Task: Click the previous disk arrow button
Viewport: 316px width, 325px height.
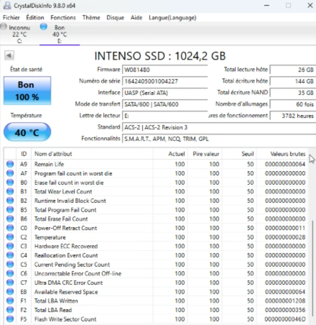Action: [9, 56]
